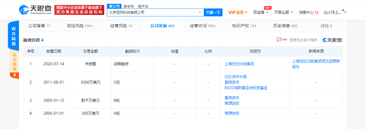Open the 历史信息 tab
365x129 pixels.
pos(285,26)
